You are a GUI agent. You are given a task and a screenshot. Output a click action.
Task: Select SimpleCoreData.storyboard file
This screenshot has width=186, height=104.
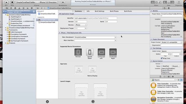tap(20, 26)
